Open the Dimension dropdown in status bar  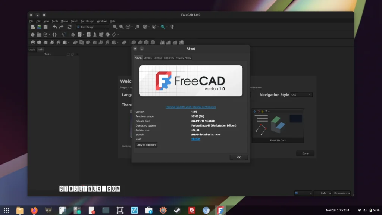342,193
